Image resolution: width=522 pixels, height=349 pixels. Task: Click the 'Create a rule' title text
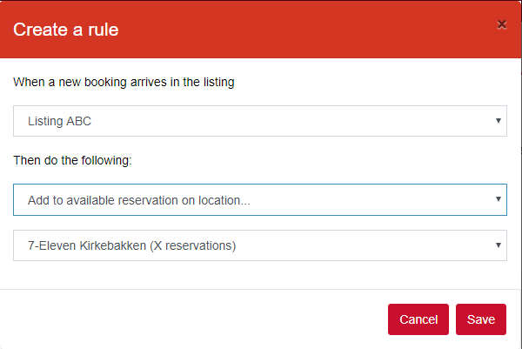point(66,30)
